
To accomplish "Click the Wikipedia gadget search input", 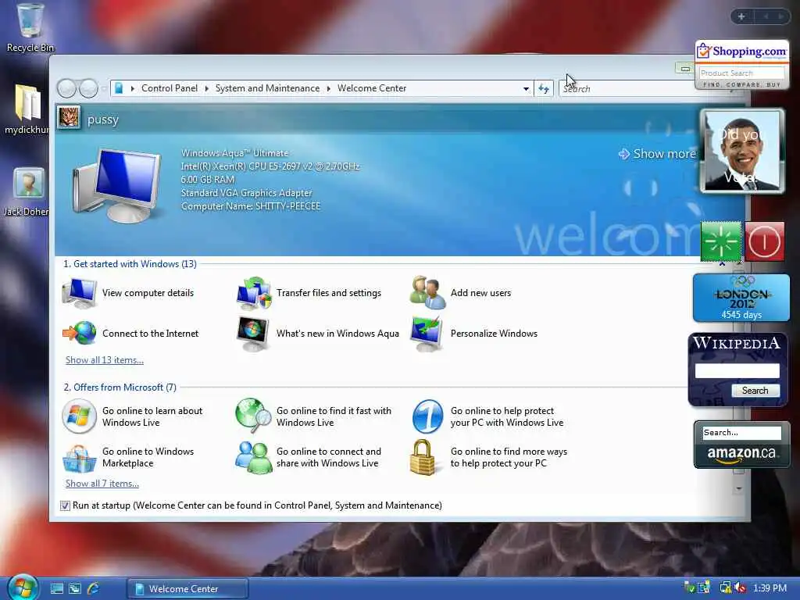I will [x=737, y=371].
